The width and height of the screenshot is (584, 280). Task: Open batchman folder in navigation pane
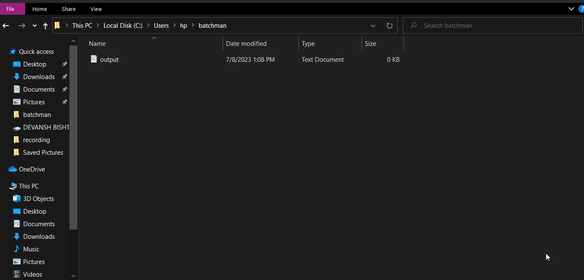coord(37,114)
